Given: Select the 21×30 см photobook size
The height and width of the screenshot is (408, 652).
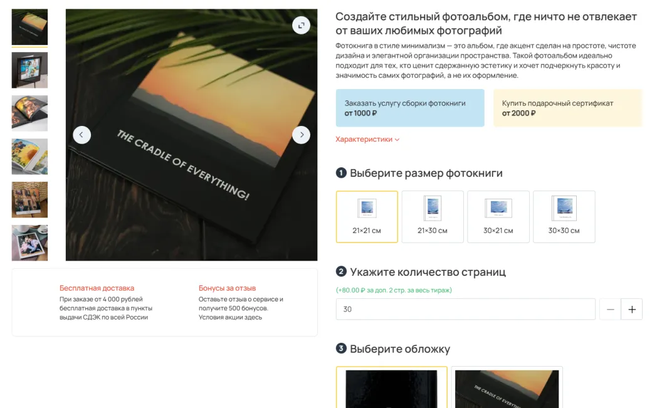Looking at the screenshot, I should pos(433,217).
